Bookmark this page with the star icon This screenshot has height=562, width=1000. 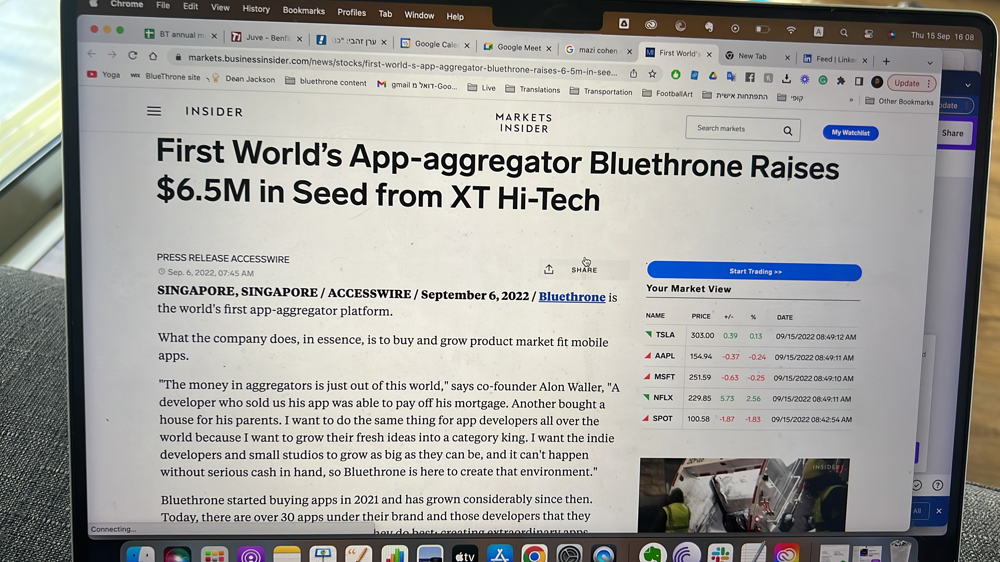(x=652, y=74)
